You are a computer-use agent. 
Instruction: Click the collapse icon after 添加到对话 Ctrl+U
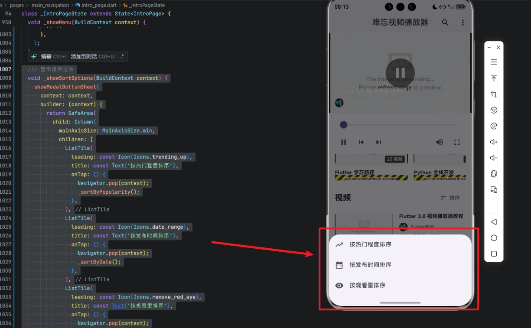click(x=122, y=56)
